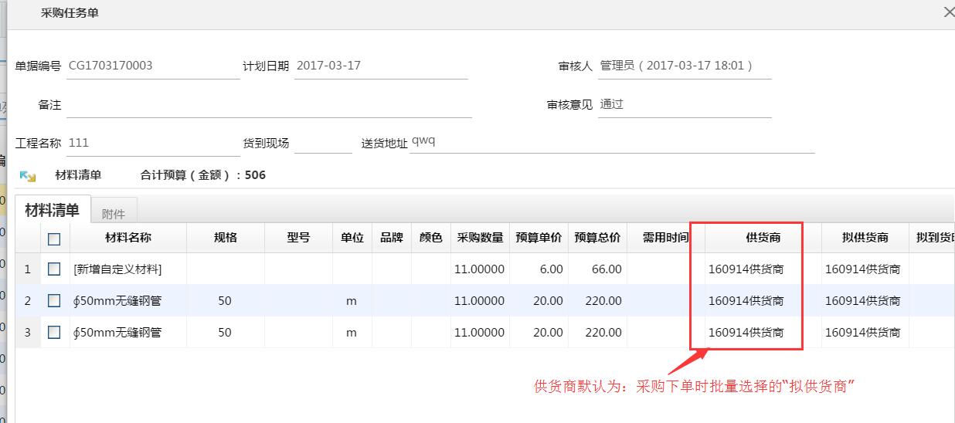Viewport: 955px width, 423px height.
Task: Open the 材料清单 tab
Action: (x=52, y=210)
